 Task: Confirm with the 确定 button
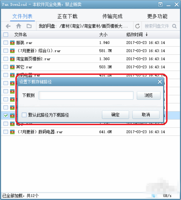point(116,115)
